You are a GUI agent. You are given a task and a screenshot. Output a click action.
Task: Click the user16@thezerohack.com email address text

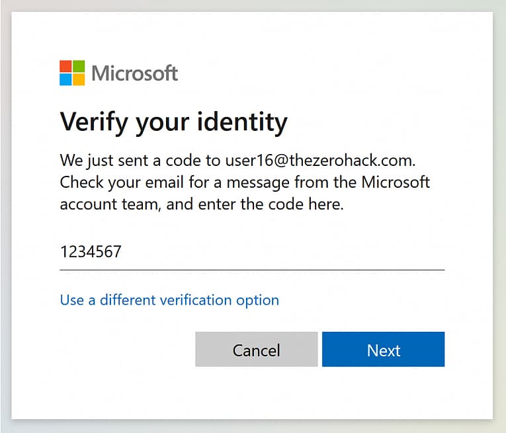pyautogui.click(x=319, y=160)
